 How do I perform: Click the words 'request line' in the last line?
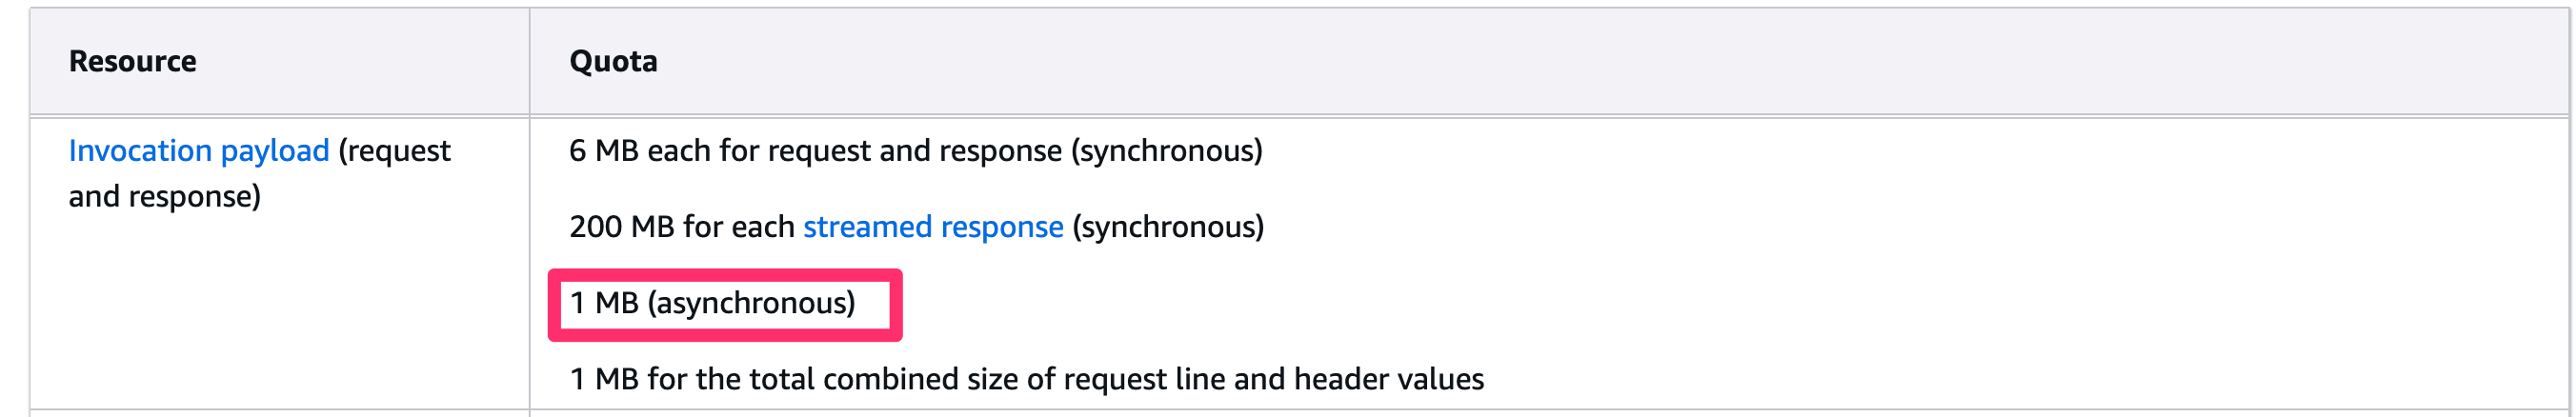tap(1143, 379)
